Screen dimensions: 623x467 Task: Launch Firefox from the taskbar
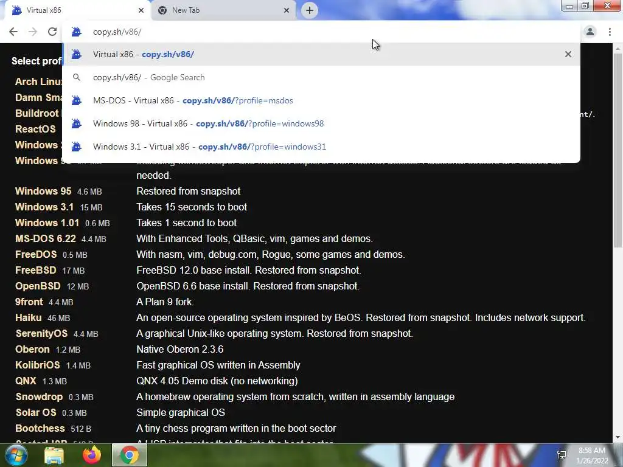point(92,455)
